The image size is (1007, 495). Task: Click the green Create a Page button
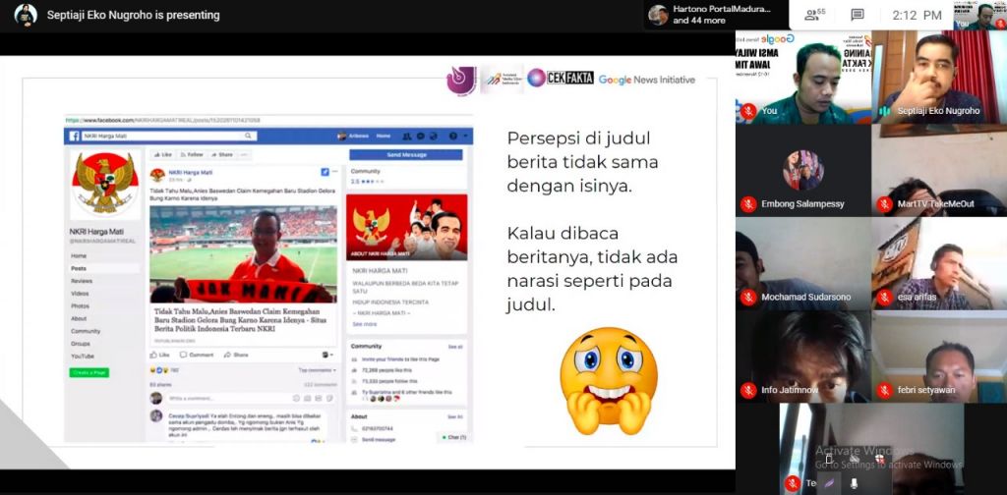(89, 372)
